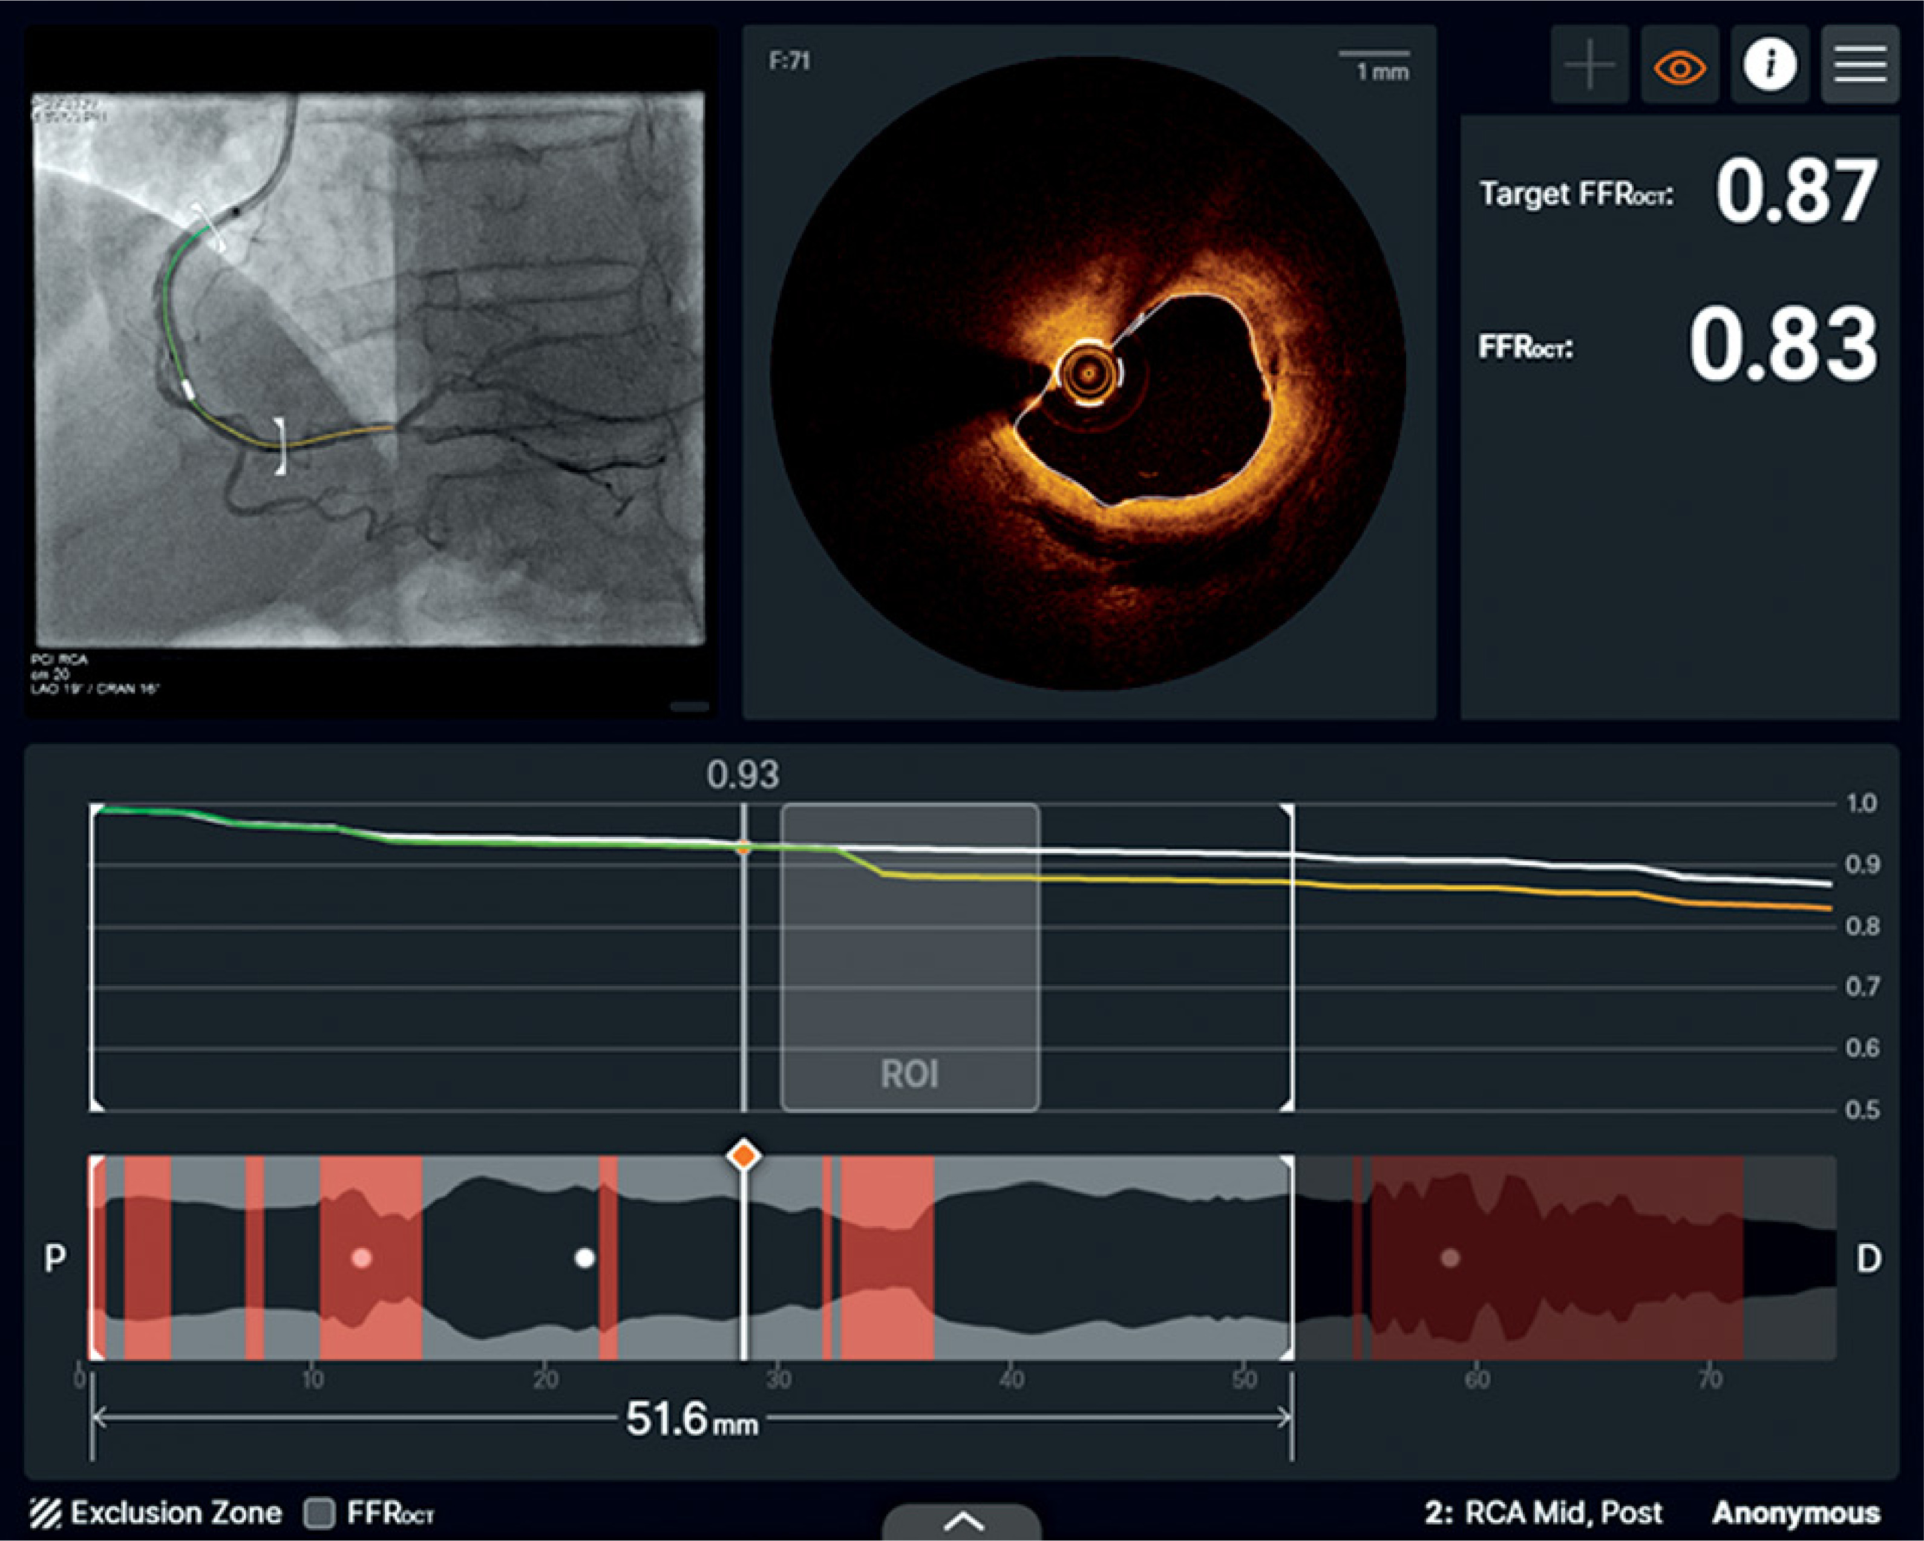Click the Exclusion Zone hatched icon
1924x1541 pixels.
pos(45,1513)
